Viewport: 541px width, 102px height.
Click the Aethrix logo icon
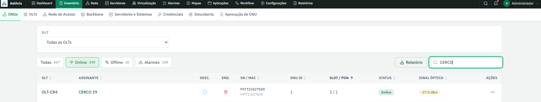pos(4,3)
